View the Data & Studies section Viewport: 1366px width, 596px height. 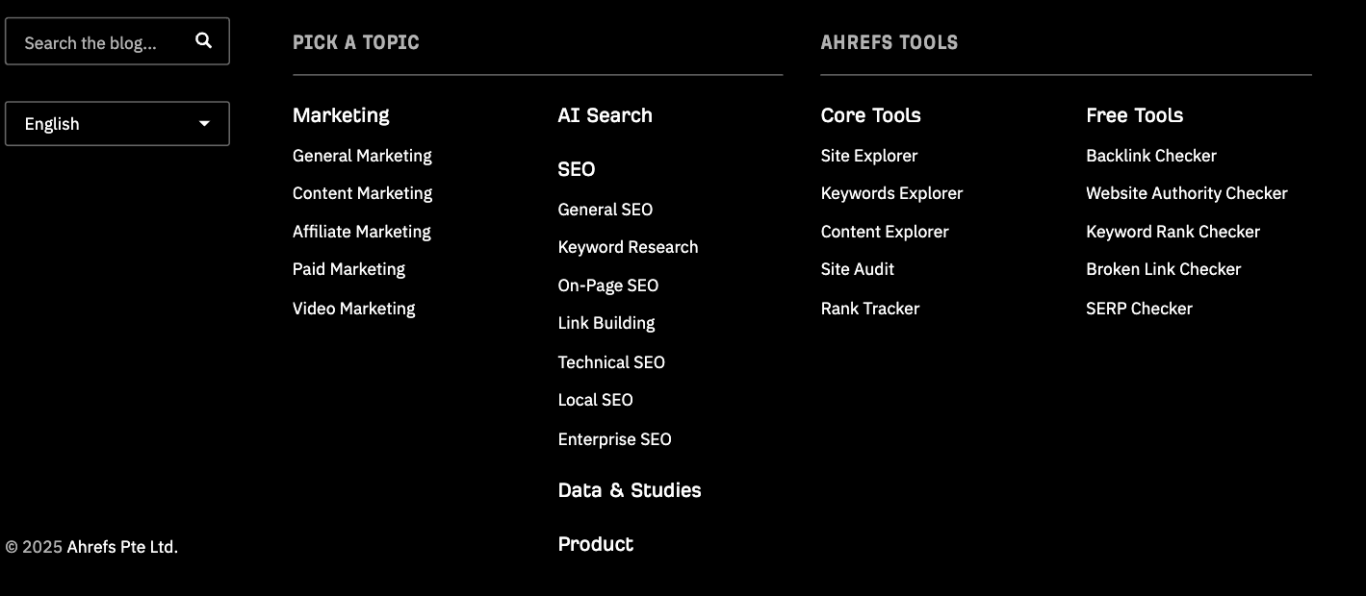[x=629, y=490]
